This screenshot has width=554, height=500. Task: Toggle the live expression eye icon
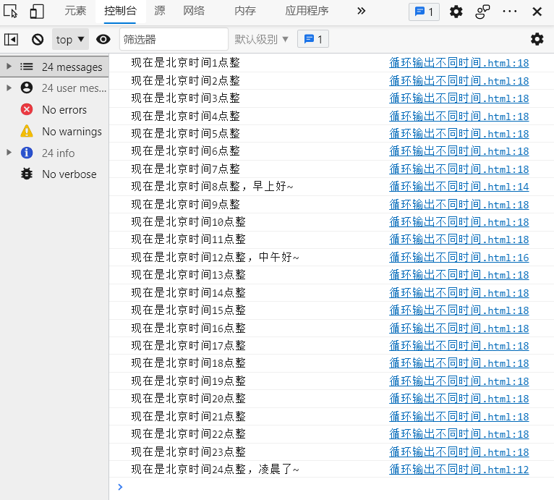point(103,39)
